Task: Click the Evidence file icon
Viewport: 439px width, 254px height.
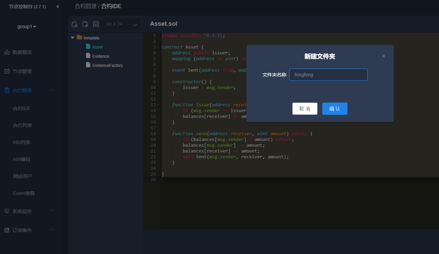Action: tap(88, 56)
